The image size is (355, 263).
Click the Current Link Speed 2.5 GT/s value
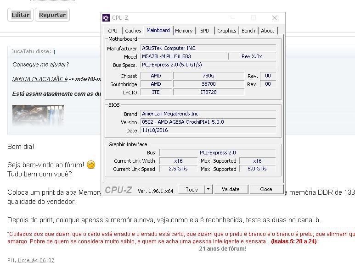tap(178, 169)
